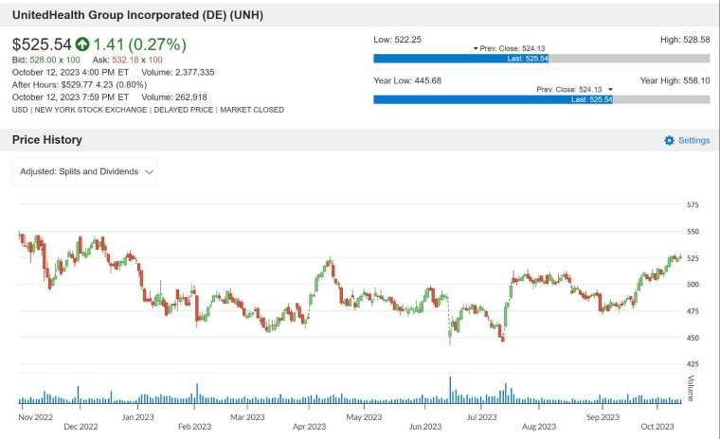
Task: Click the Jan 2023 axis label
Action: pos(137,417)
